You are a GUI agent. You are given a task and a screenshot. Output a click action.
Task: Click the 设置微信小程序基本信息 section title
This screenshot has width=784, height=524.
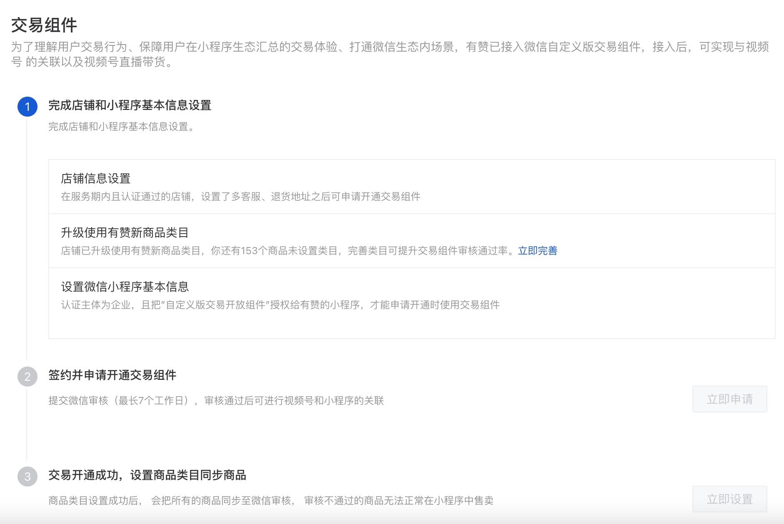(125, 287)
